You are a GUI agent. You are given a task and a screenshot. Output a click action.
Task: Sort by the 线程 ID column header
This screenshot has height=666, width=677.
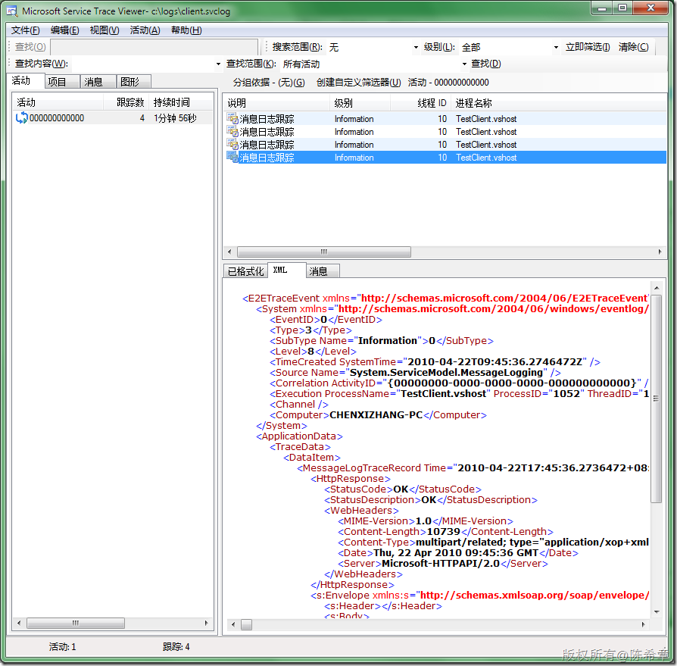pos(420,103)
